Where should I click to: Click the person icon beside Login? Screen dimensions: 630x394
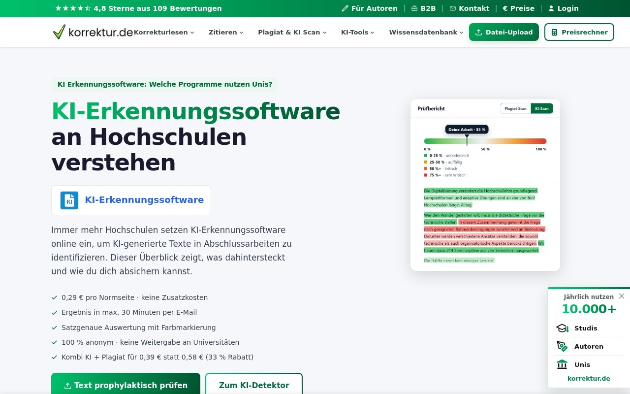[551, 8]
